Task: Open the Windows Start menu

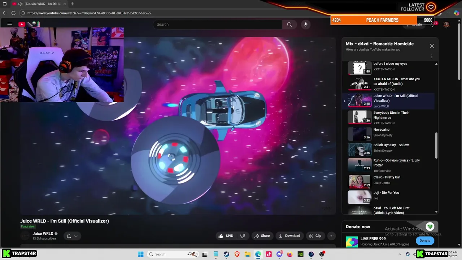Action: (x=141, y=254)
